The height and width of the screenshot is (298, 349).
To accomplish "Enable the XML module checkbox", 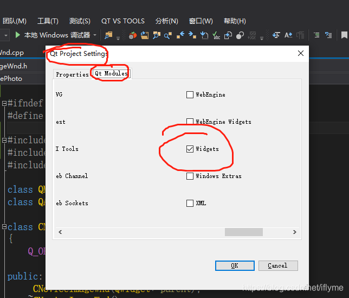I will 190,203.
